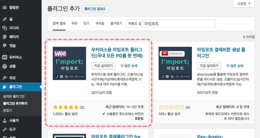
Task: Open 설치된 플러그인 submenu
Action: click(14, 96)
